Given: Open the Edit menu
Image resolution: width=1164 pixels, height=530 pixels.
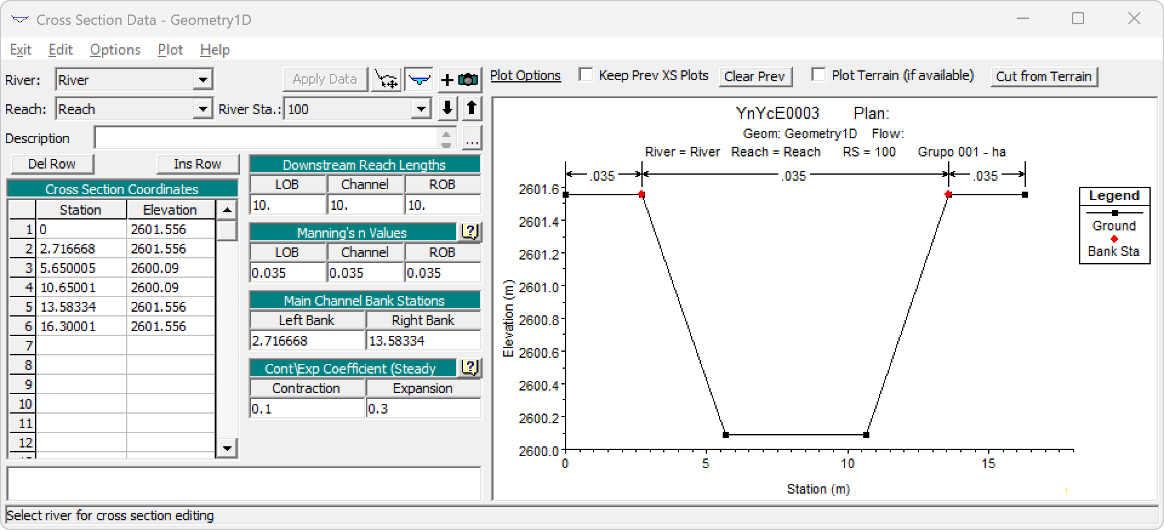Looking at the screenshot, I should (x=61, y=50).
